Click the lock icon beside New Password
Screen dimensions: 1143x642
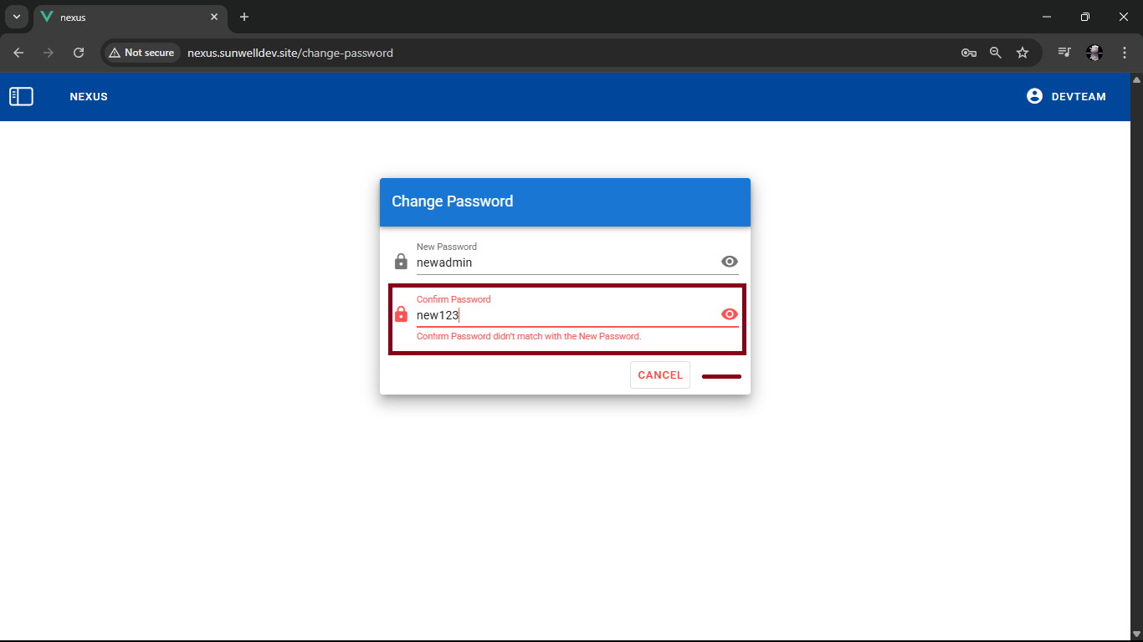click(x=400, y=261)
